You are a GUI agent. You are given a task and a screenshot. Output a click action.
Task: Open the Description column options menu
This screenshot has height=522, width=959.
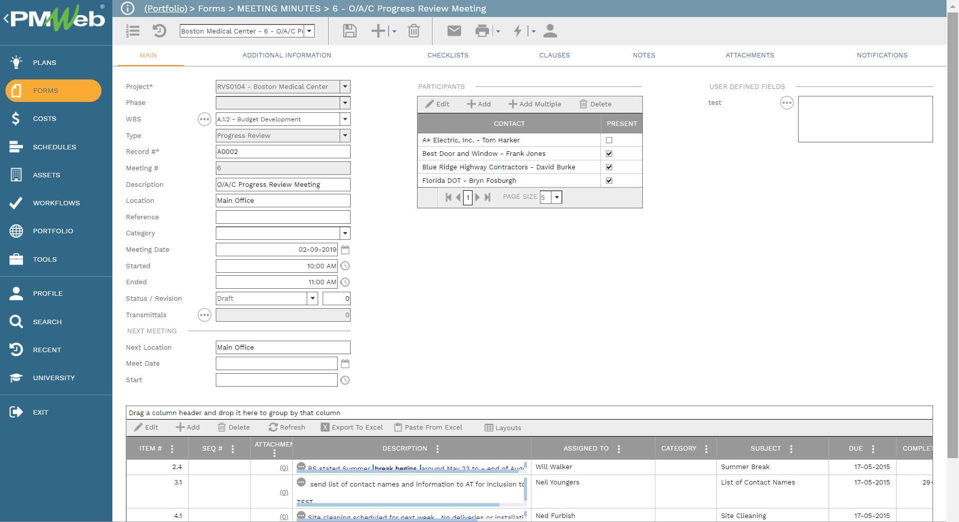[438, 449]
